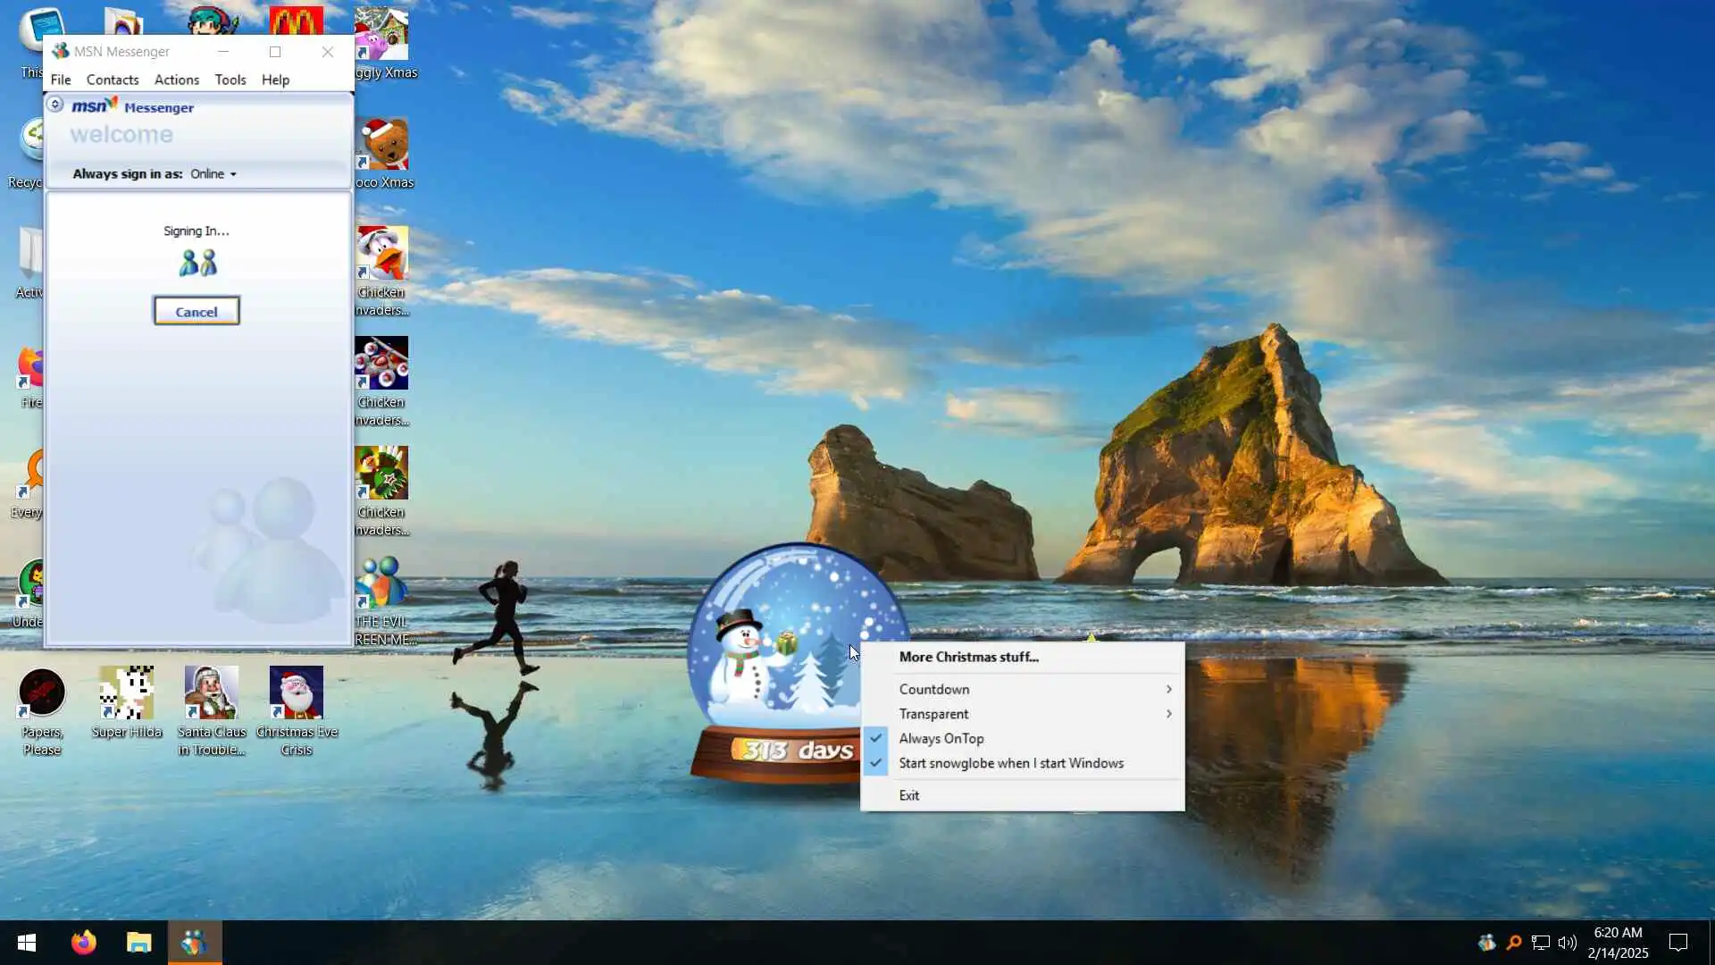The image size is (1715, 965).
Task: Click the volume speaker tray icon
Action: (x=1567, y=943)
